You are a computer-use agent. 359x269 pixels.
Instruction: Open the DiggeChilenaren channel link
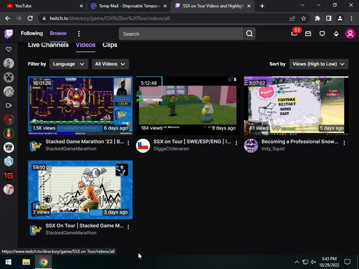click(171, 149)
